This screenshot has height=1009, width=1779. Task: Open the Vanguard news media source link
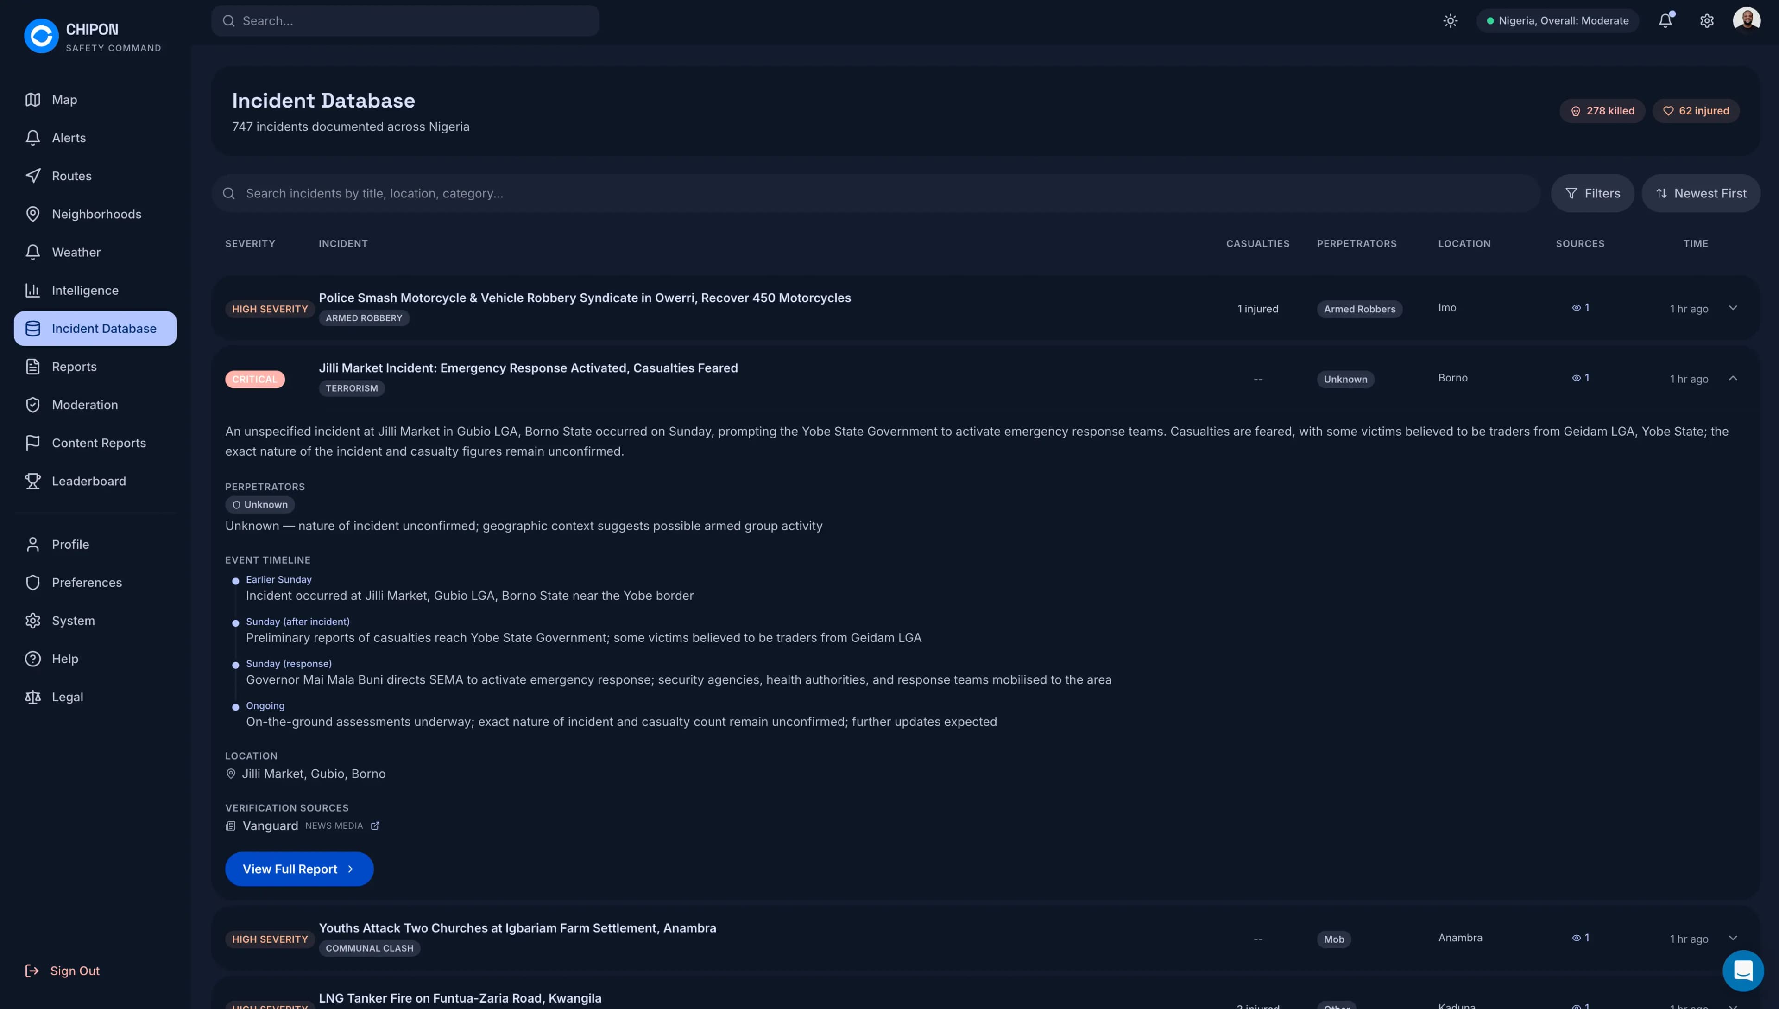point(270,825)
